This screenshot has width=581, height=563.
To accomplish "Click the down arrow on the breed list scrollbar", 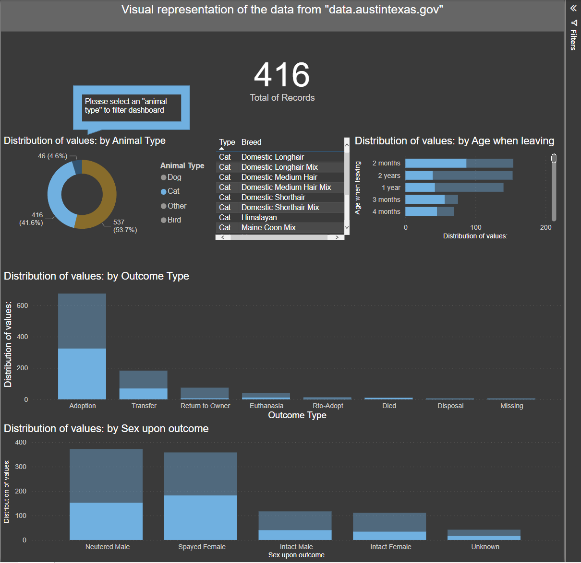I will pos(347,227).
